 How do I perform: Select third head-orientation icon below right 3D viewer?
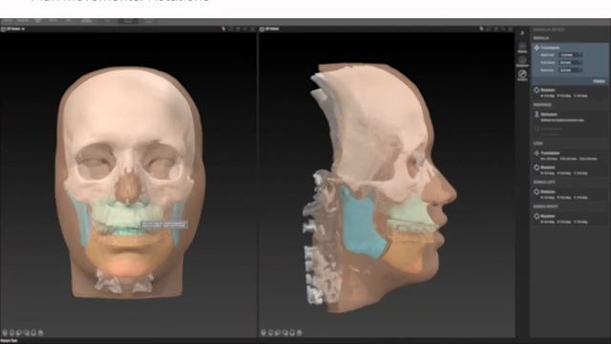click(x=278, y=333)
